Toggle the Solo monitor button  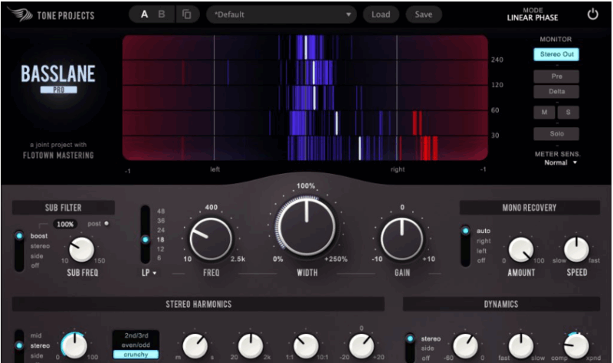tap(556, 133)
